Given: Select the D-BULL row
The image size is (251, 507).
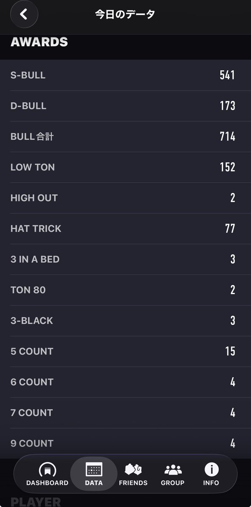Looking at the screenshot, I should [x=123, y=106].
